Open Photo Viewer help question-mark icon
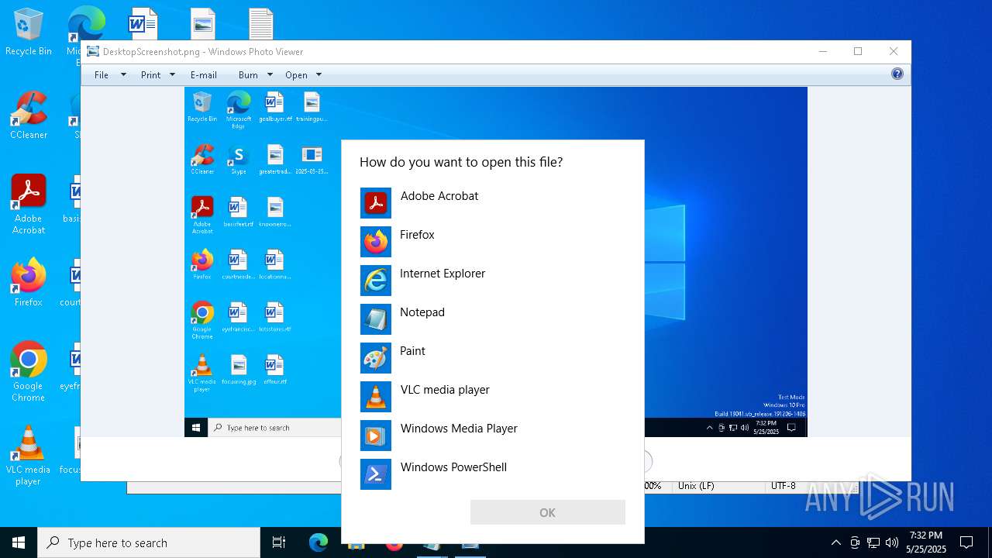 pyautogui.click(x=897, y=74)
